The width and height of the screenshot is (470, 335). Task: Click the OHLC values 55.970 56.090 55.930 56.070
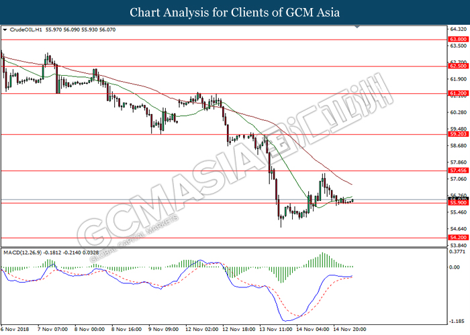(x=81, y=29)
